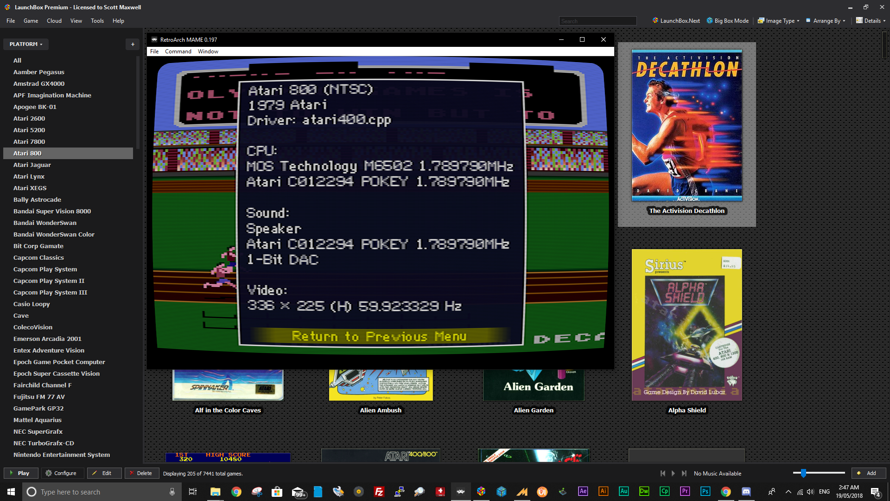890x501 pixels.
Task: Open LaunchBox Cloud menu
Action: point(54,21)
